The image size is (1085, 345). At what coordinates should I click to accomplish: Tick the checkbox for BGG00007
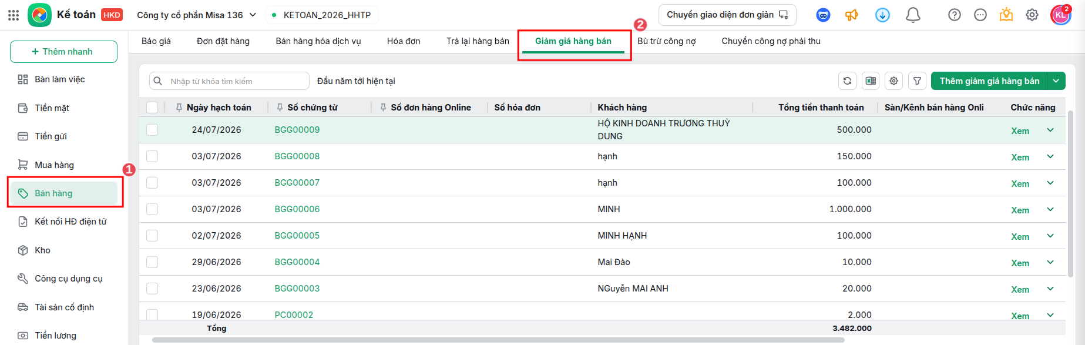pos(152,183)
